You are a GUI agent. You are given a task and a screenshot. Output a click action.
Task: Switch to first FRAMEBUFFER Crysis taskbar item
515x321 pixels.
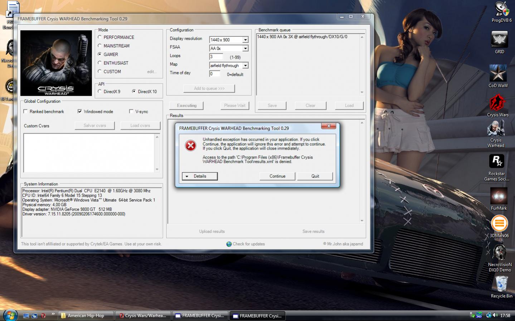point(200,316)
